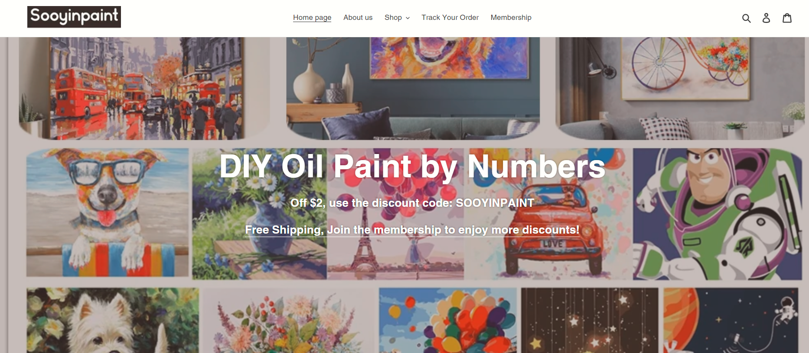Open the shopping bag cart icon

(787, 18)
